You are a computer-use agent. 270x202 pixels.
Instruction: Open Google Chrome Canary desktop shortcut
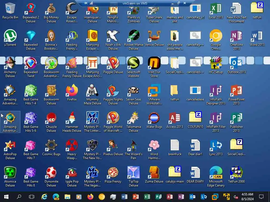click(x=216, y=40)
